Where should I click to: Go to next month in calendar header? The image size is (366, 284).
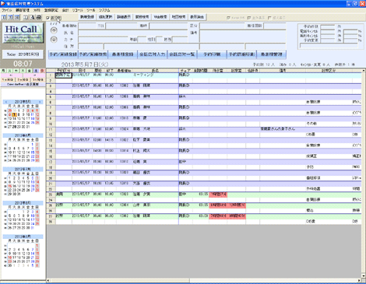pyautogui.click(x=40, y=102)
